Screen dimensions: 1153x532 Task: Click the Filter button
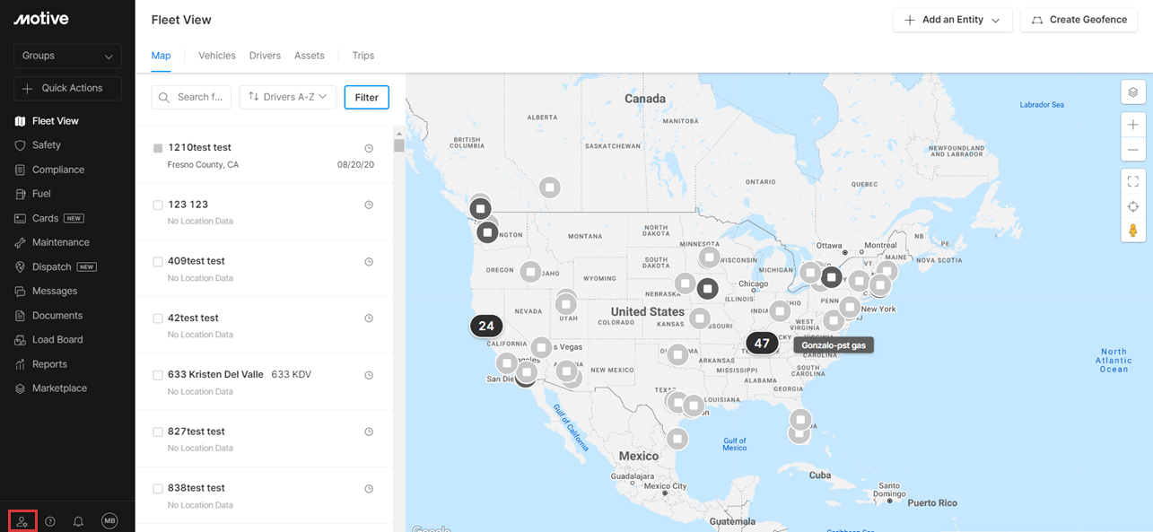[x=367, y=97]
